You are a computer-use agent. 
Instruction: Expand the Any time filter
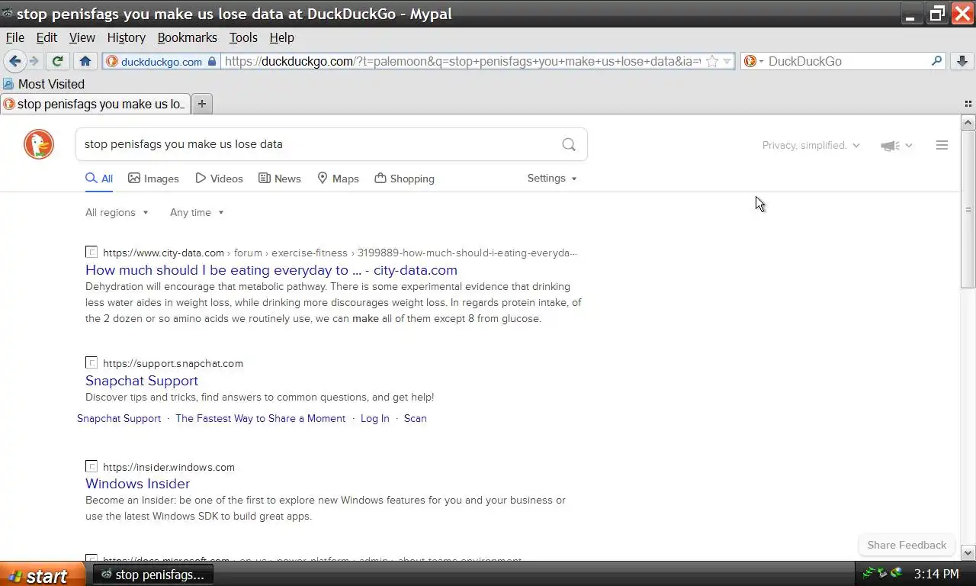click(197, 212)
